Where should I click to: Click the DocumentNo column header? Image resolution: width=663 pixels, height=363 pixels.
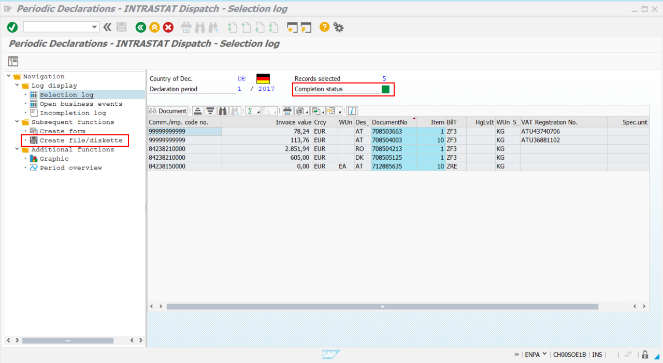click(x=394, y=122)
